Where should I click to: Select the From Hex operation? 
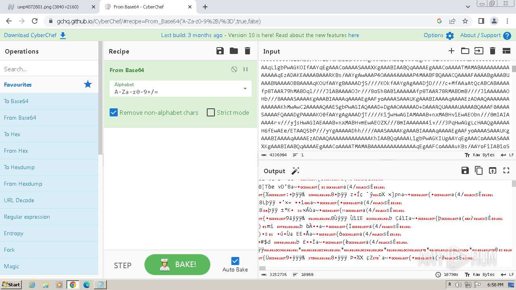(x=49, y=151)
